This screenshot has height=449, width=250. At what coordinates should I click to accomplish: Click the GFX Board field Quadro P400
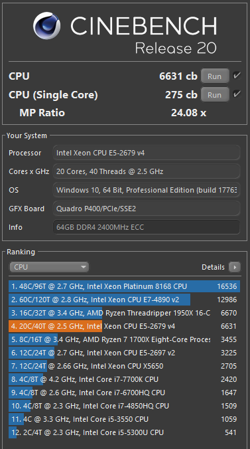tap(147, 209)
